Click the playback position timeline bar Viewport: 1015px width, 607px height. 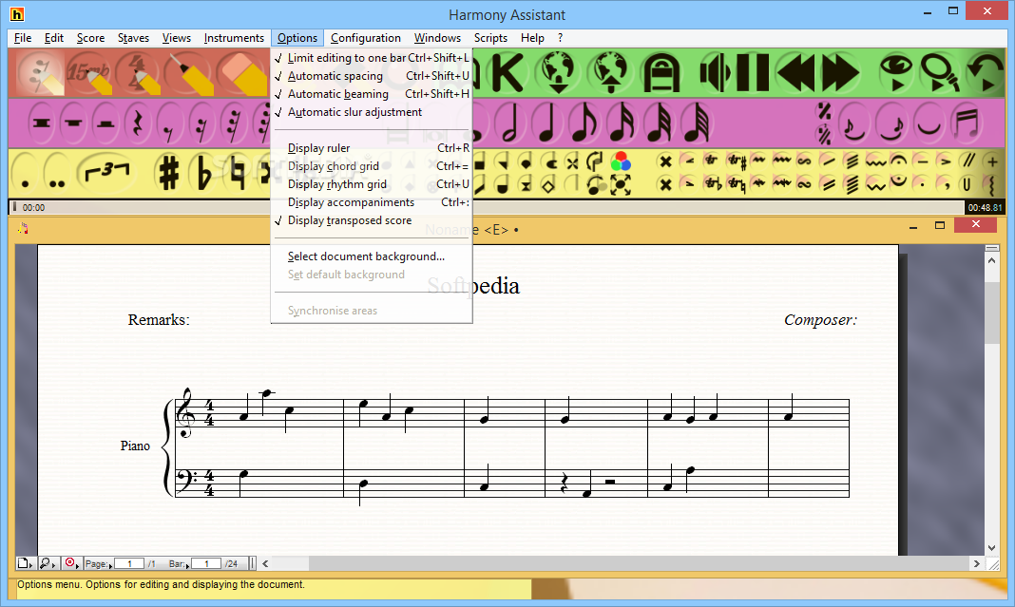pyautogui.click(x=487, y=207)
